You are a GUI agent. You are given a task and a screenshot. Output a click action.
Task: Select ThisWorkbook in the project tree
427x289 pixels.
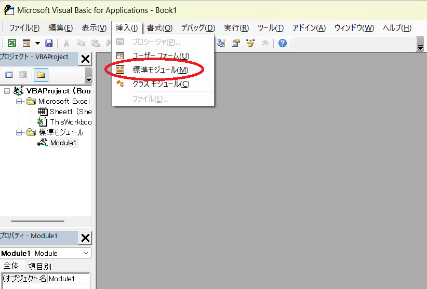click(x=70, y=122)
